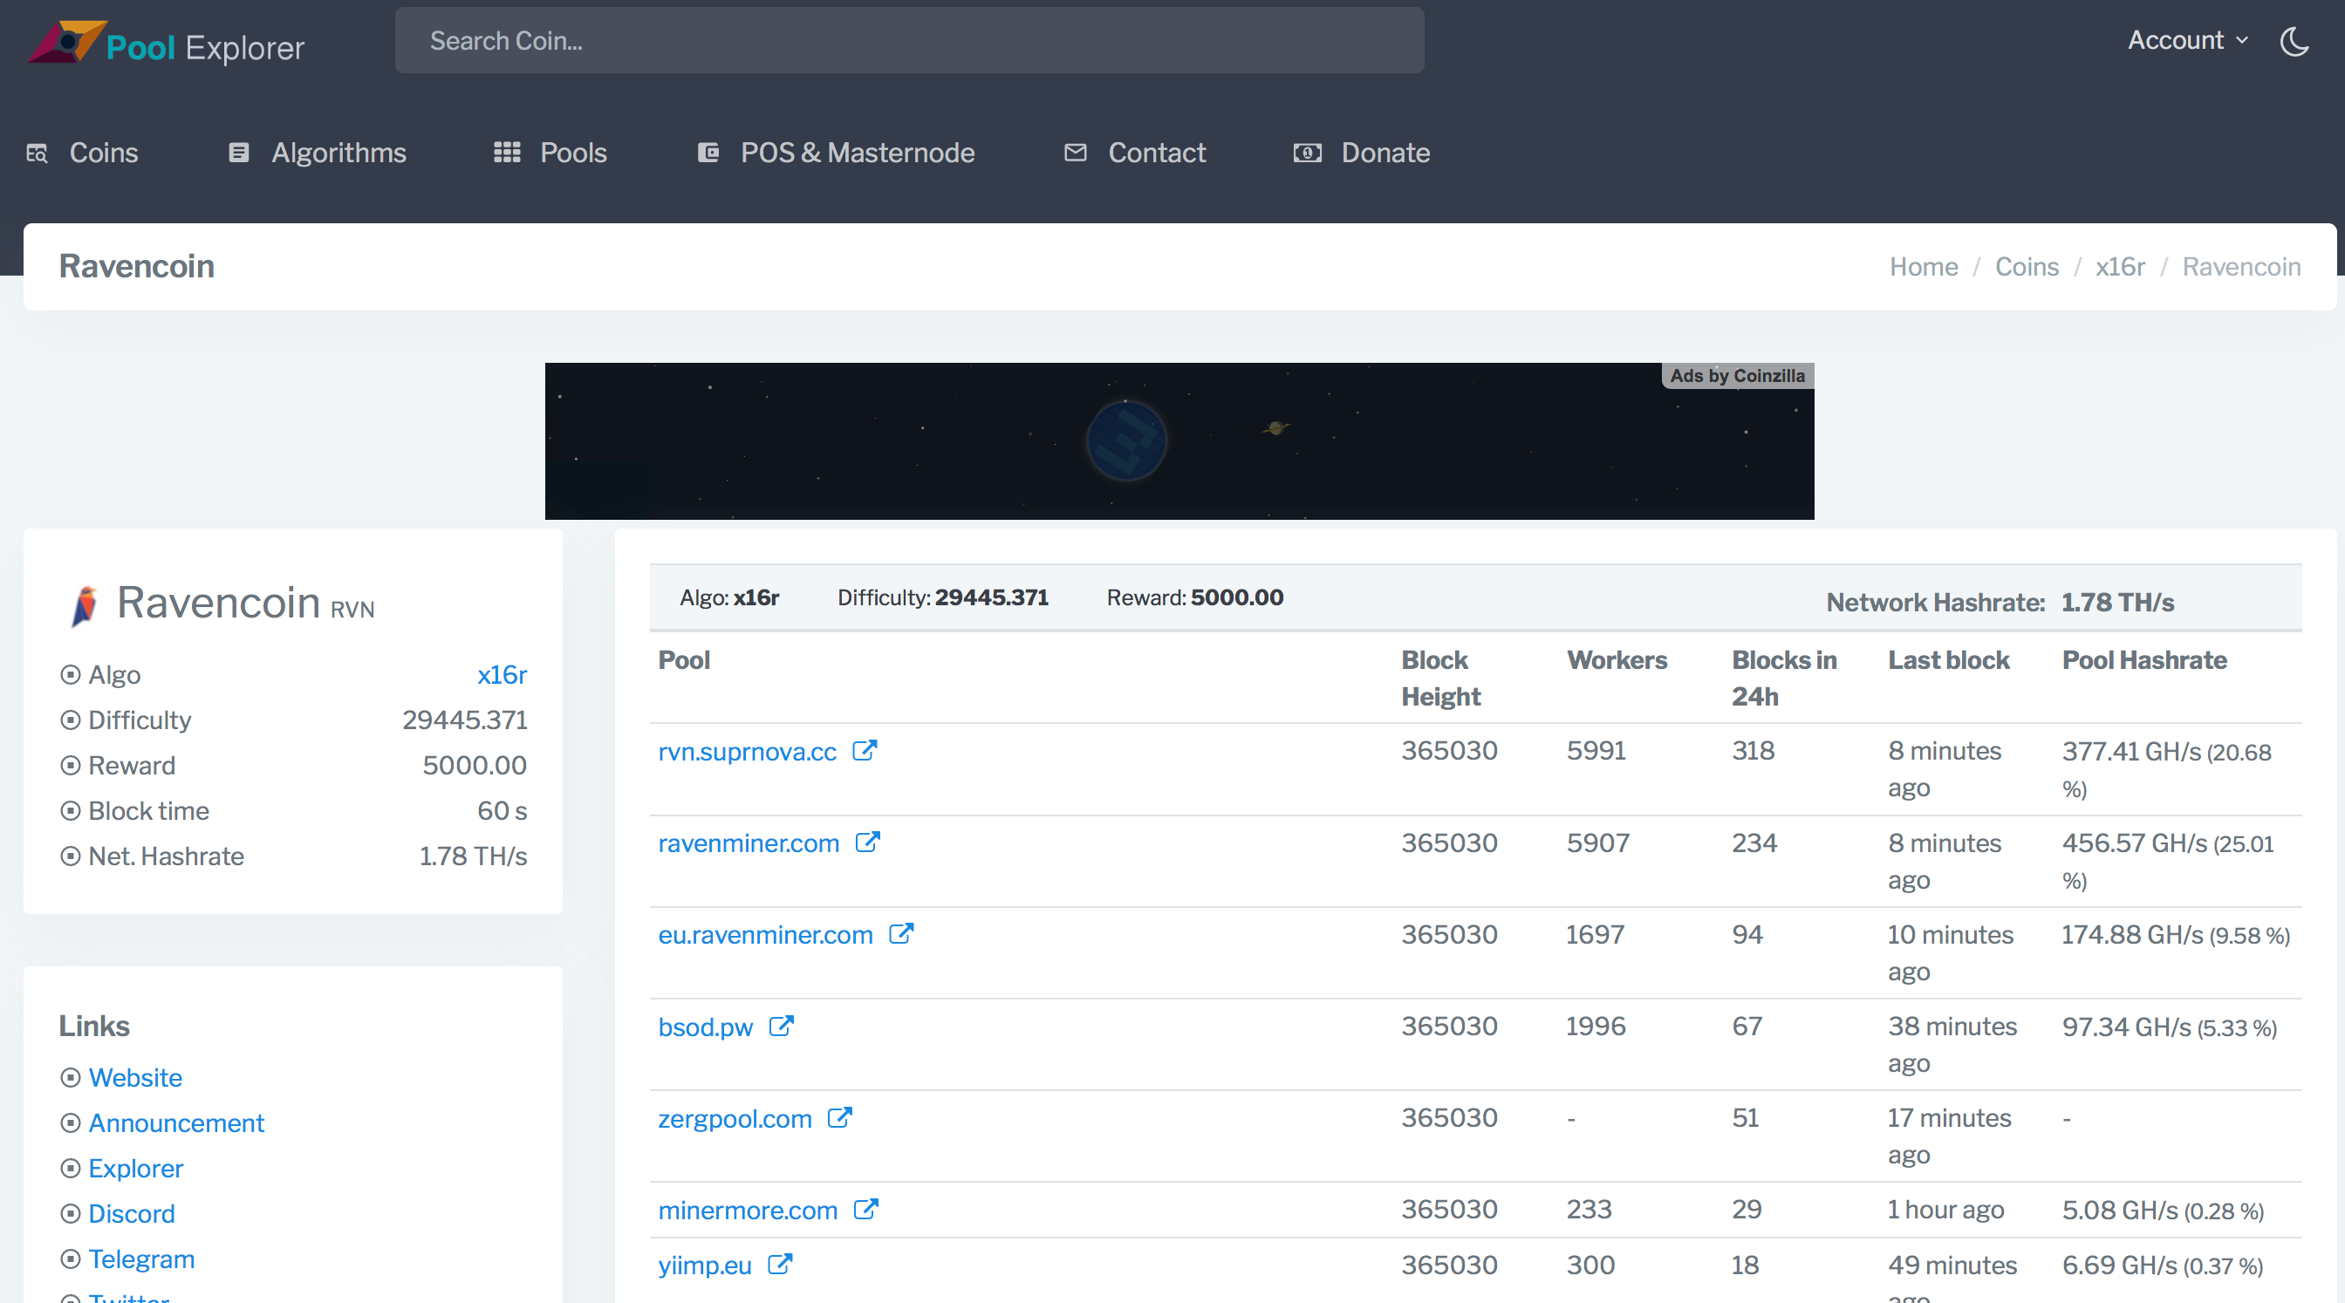Click external icon beside eu.ravenminer.com

point(900,933)
